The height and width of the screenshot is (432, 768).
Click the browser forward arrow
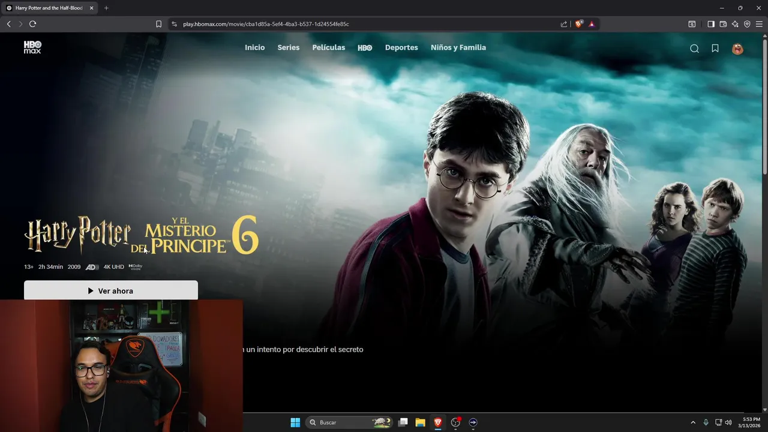(20, 24)
